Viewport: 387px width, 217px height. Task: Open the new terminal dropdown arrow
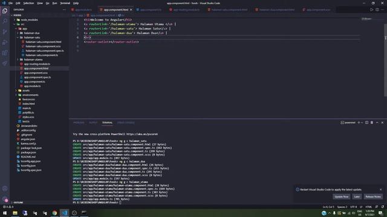(362, 122)
